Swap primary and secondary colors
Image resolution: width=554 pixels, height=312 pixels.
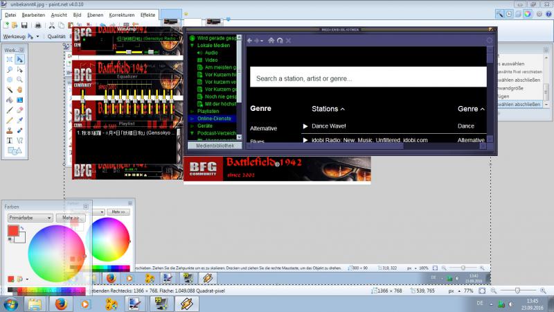22,228
